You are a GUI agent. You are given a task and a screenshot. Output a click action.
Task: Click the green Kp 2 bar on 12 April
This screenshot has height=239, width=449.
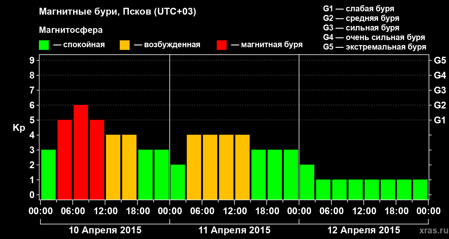tap(307, 182)
